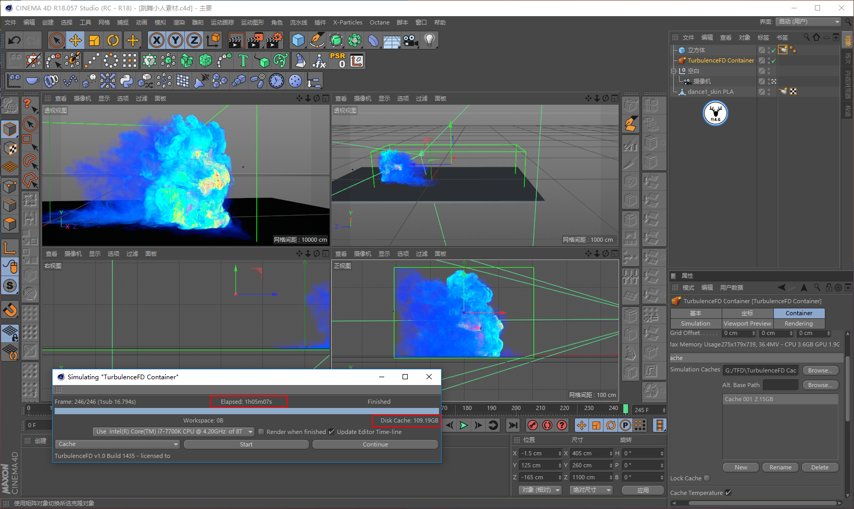Click the Undo arrow icon
Screen dimensions: 854x509
15,40
